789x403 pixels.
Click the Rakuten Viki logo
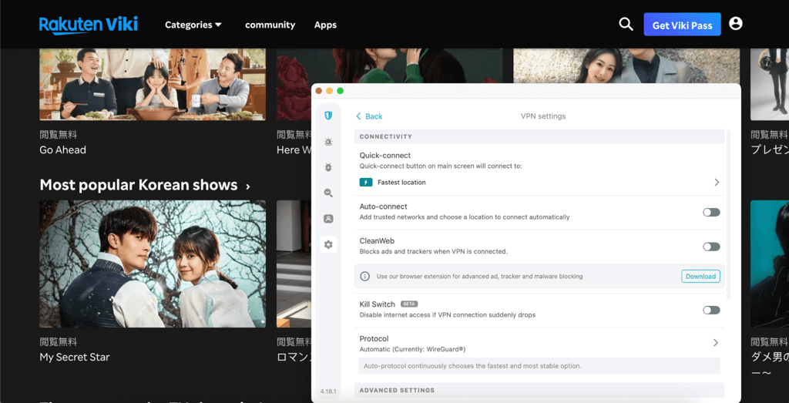89,25
